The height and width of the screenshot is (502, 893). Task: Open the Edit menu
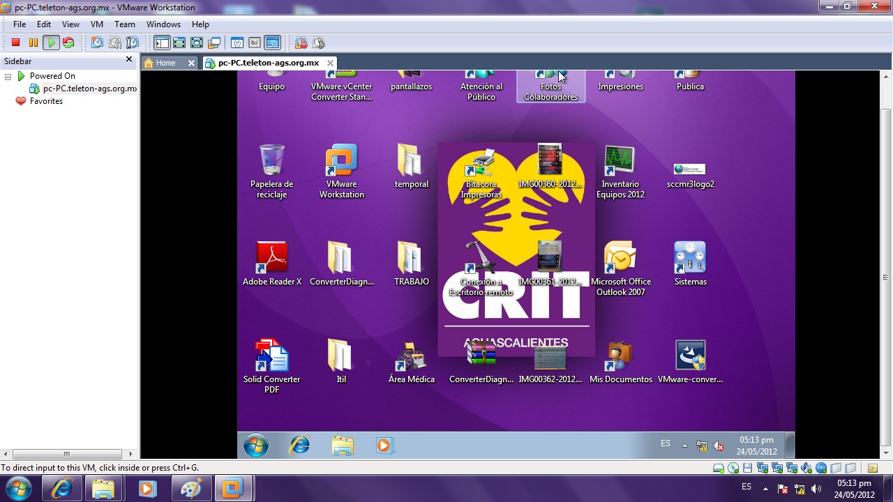44,24
